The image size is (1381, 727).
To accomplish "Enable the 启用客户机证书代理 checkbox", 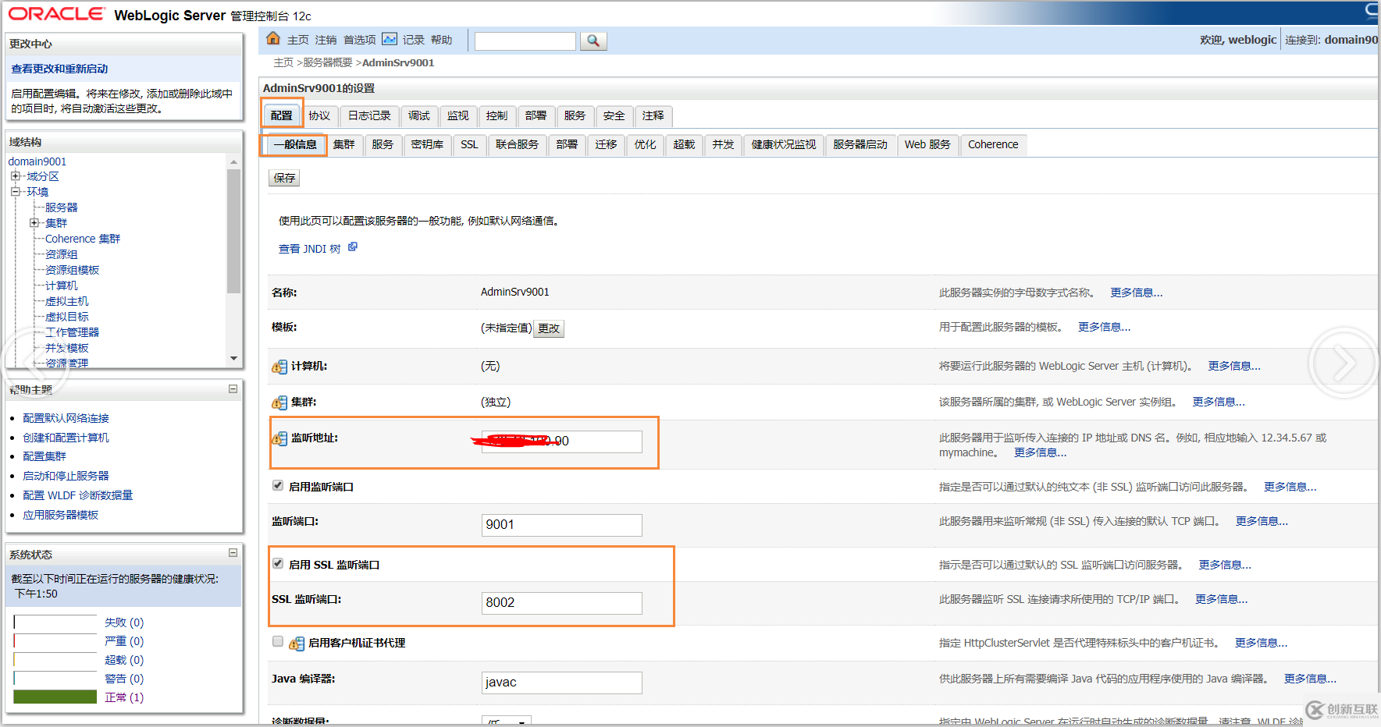I will pyautogui.click(x=278, y=641).
